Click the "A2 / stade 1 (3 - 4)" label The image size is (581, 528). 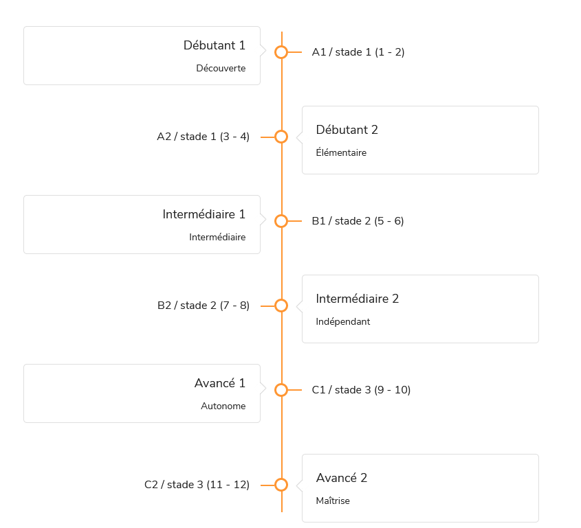[203, 137]
